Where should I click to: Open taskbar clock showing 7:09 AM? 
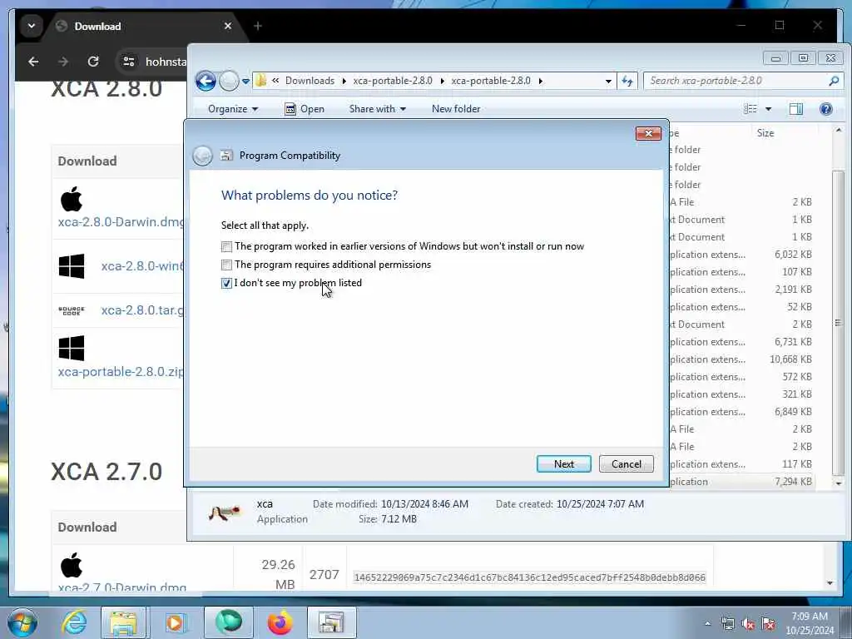810,623
